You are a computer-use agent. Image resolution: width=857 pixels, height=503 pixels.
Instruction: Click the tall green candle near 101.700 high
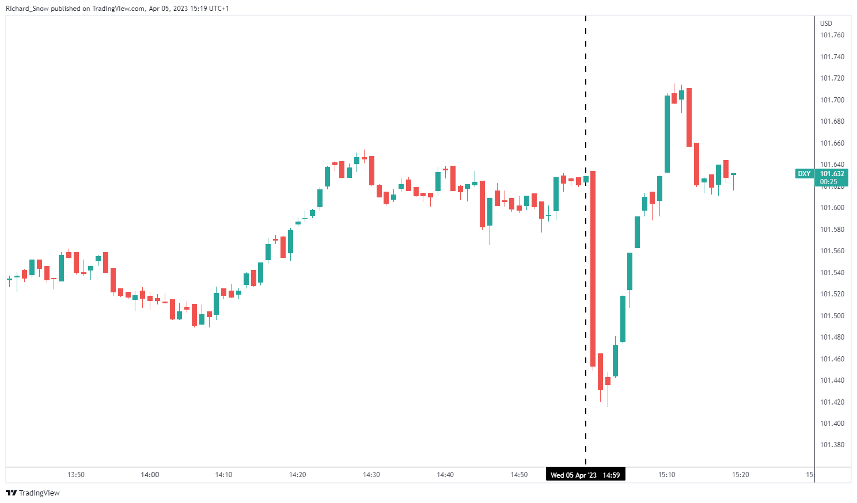tap(667, 134)
